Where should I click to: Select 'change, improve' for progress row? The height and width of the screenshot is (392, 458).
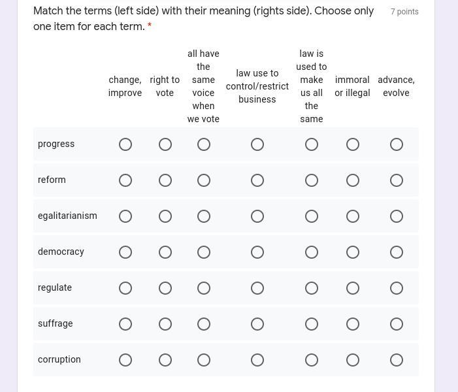[x=125, y=144]
